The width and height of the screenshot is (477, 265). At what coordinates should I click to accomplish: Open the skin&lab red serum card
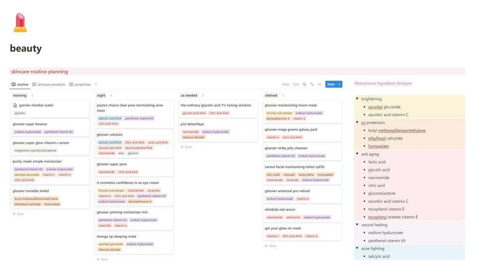coord(303,213)
